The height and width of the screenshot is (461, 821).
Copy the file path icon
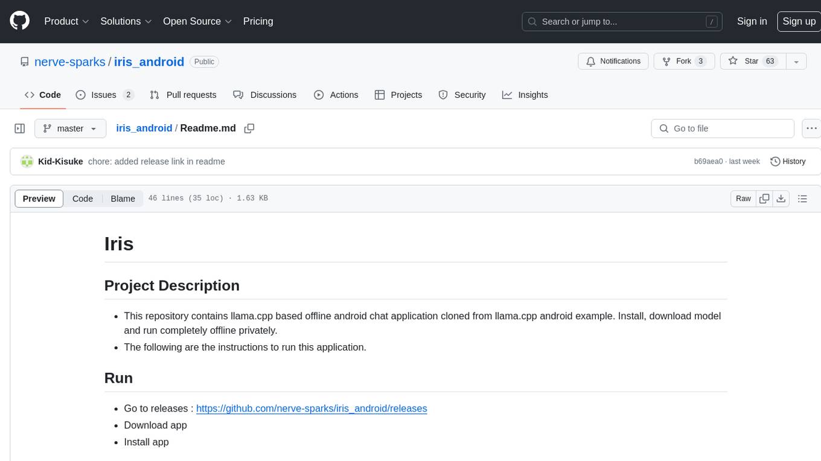249,129
